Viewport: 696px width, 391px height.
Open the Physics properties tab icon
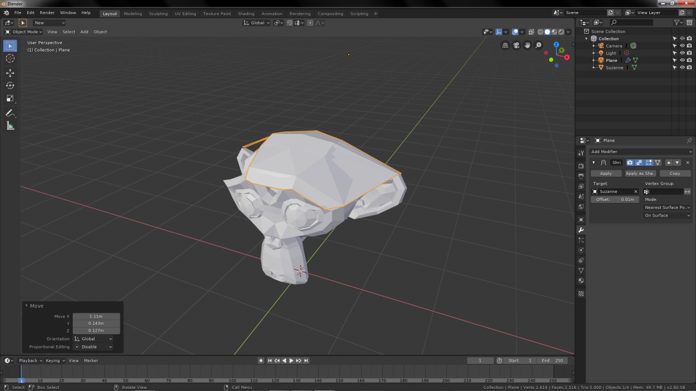click(x=581, y=250)
